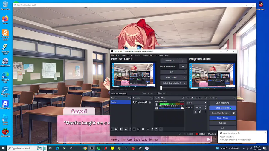Decrease transition duration with down arrow
This screenshot has height=151, width=269.
(x=205, y=108)
